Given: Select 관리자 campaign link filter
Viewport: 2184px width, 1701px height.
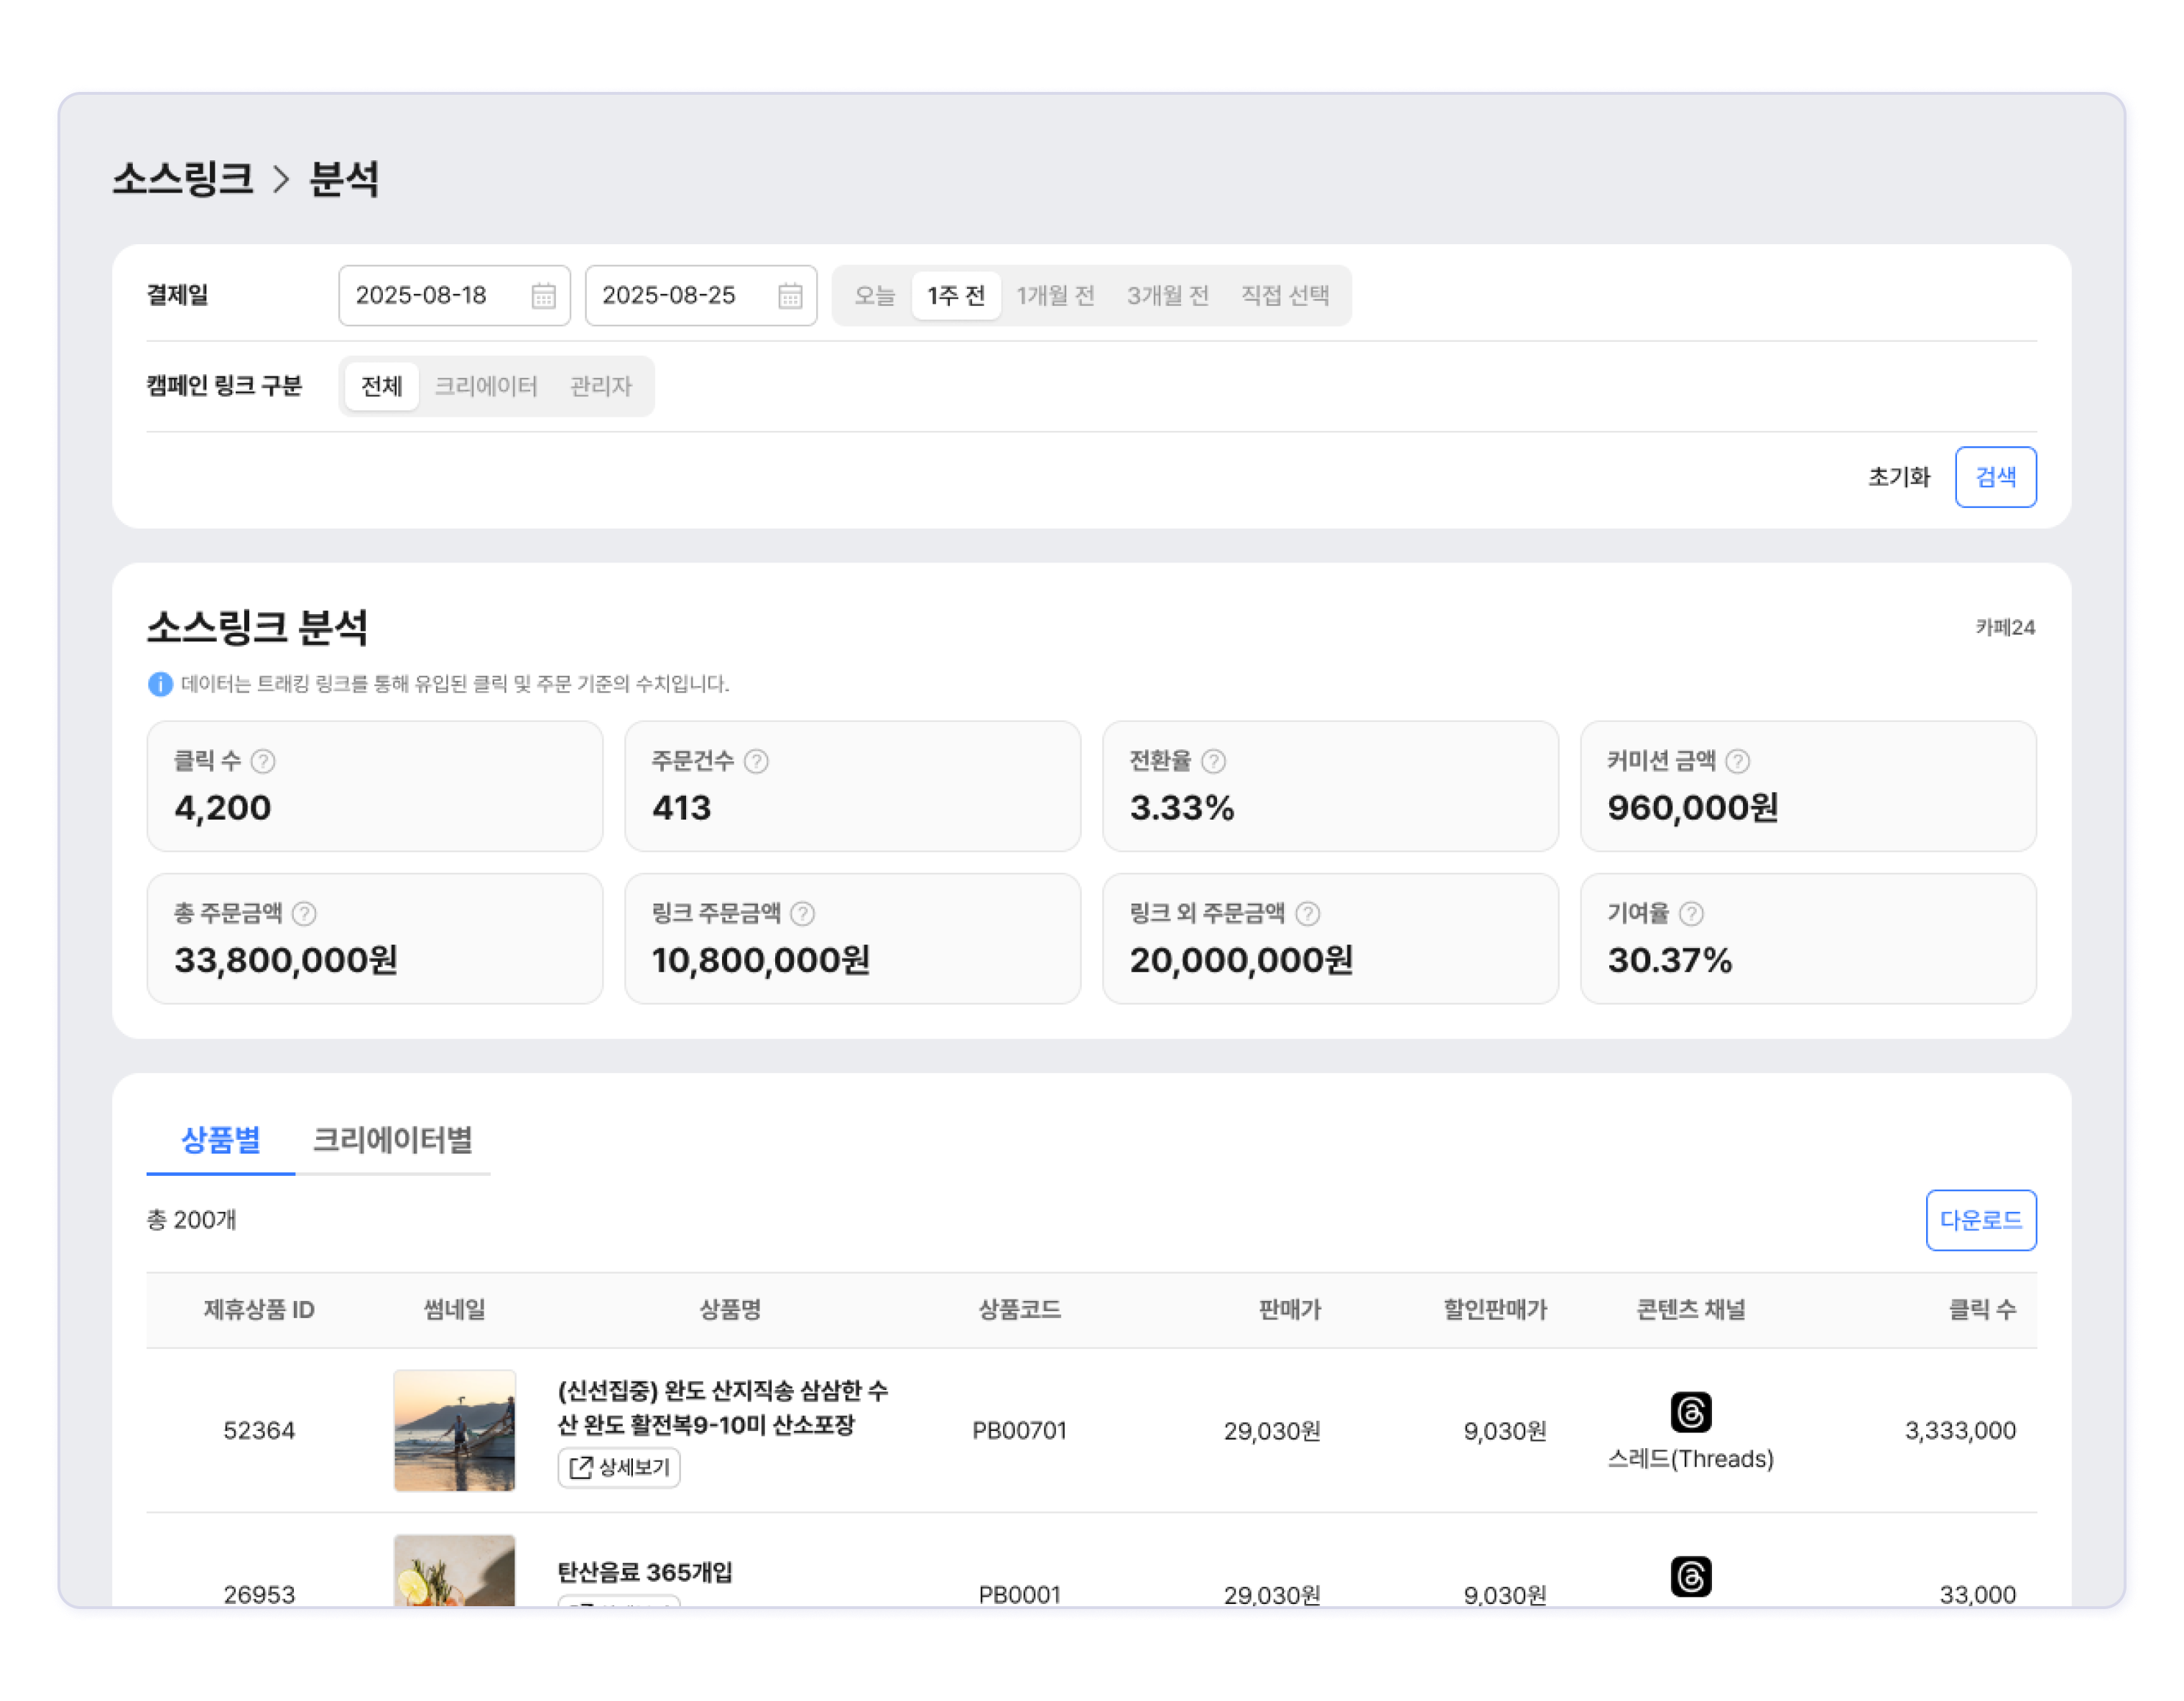Looking at the screenshot, I should pos(600,386).
